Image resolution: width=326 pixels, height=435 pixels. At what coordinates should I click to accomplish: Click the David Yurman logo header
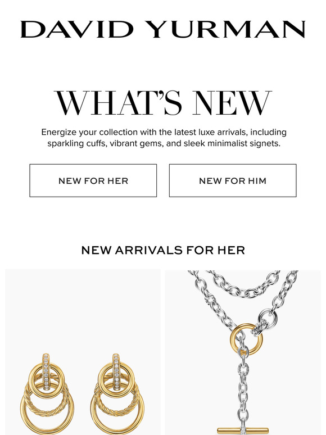tap(163, 29)
